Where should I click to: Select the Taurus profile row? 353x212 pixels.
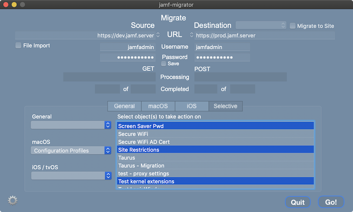215,158
